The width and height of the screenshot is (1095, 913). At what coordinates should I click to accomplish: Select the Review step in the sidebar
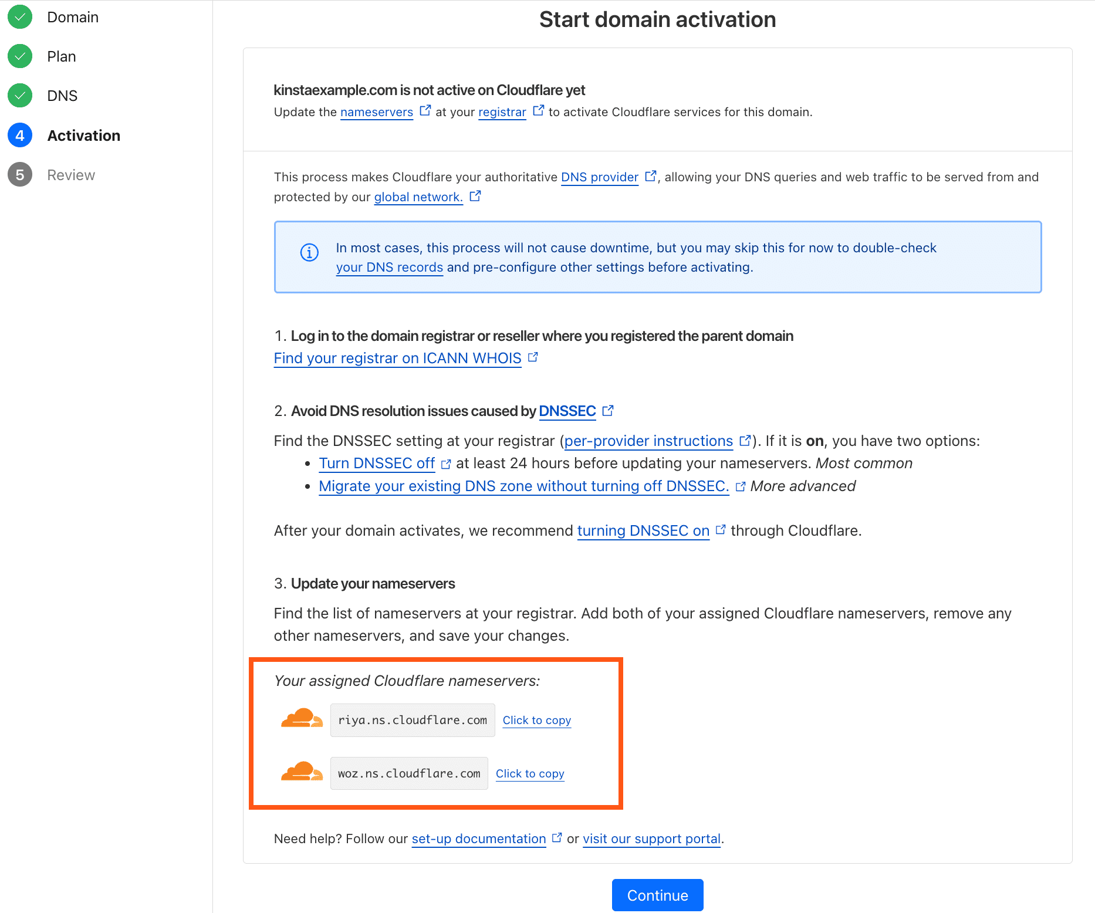click(x=70, y=174)
